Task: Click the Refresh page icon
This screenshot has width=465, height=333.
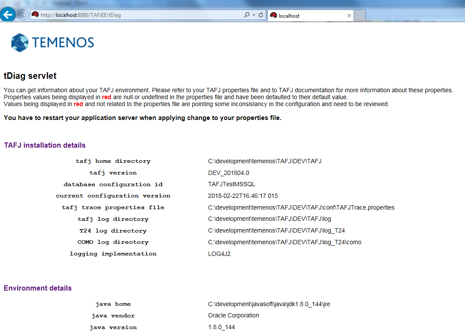Action: coord(261,15)
